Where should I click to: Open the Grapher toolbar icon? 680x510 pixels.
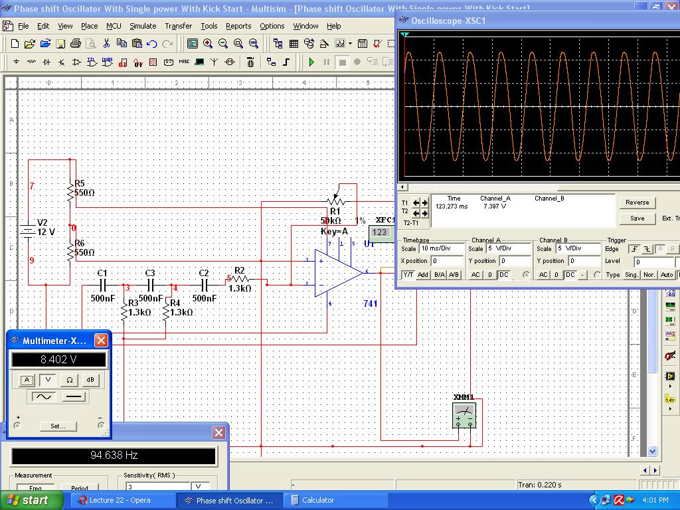click(340, 43)
